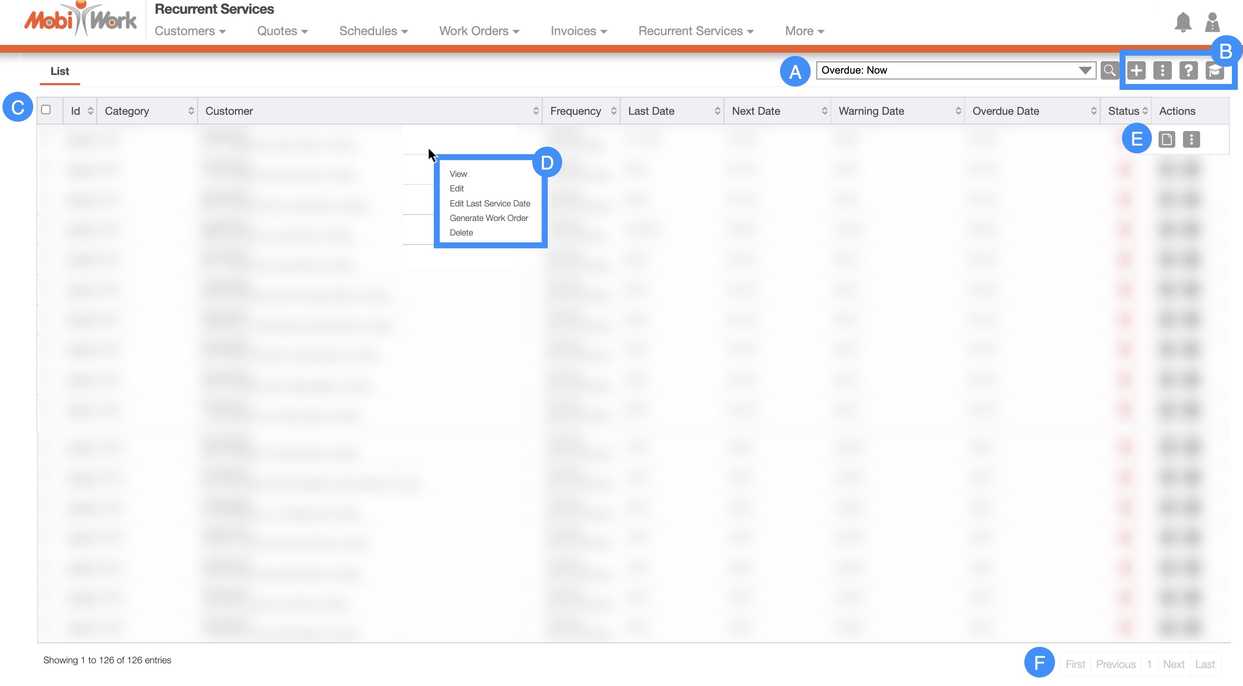Click the plus add-new icon

tap(1136, 70)
